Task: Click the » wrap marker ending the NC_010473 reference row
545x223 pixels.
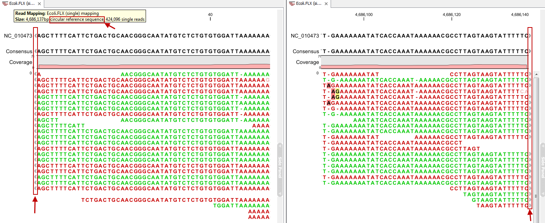Action: click(x=531, y=36)
